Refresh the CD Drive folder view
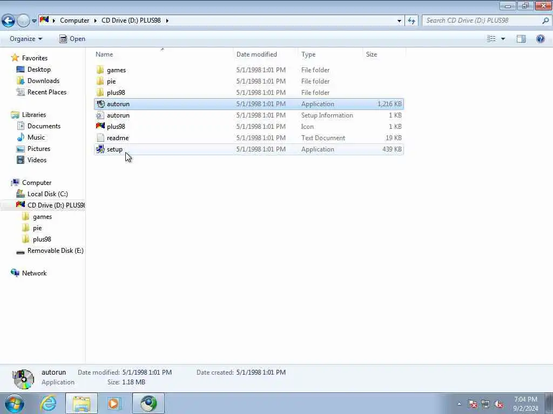 point(411,20)
